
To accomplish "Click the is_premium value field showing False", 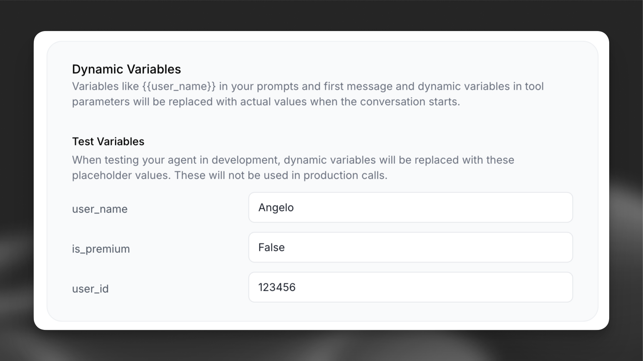I will tap(410, 247).
